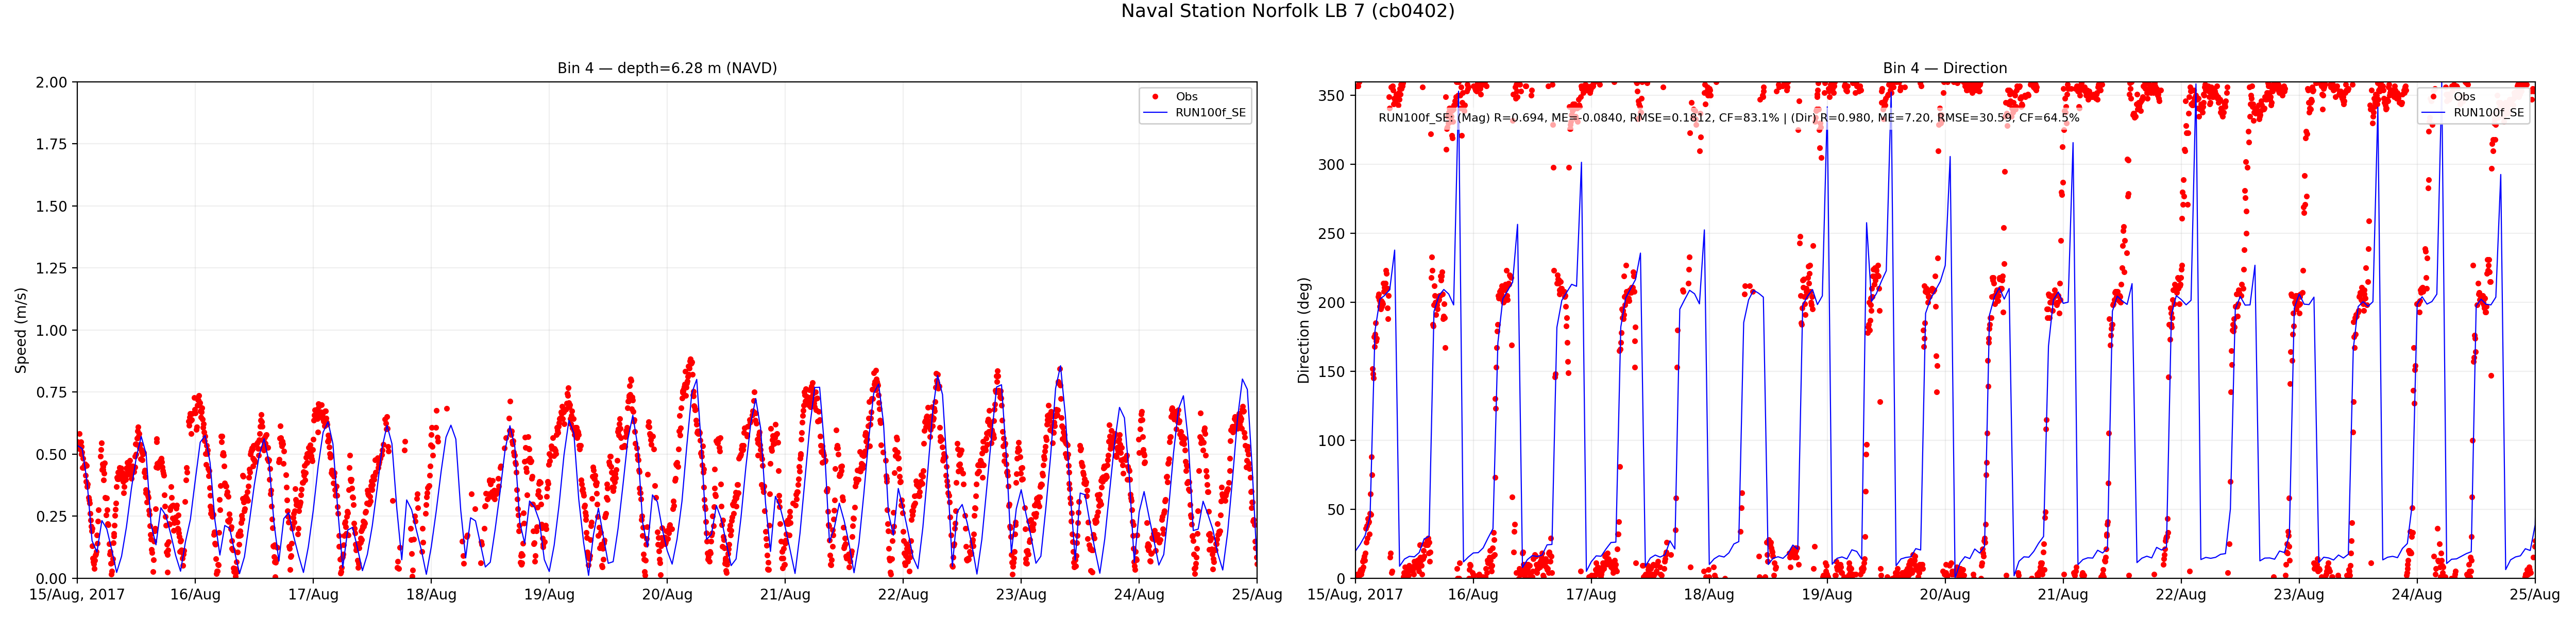Click '17/Aug' on the speed plot x-axis
Screen dimensions: 2576x618
(x=313, y=595)
